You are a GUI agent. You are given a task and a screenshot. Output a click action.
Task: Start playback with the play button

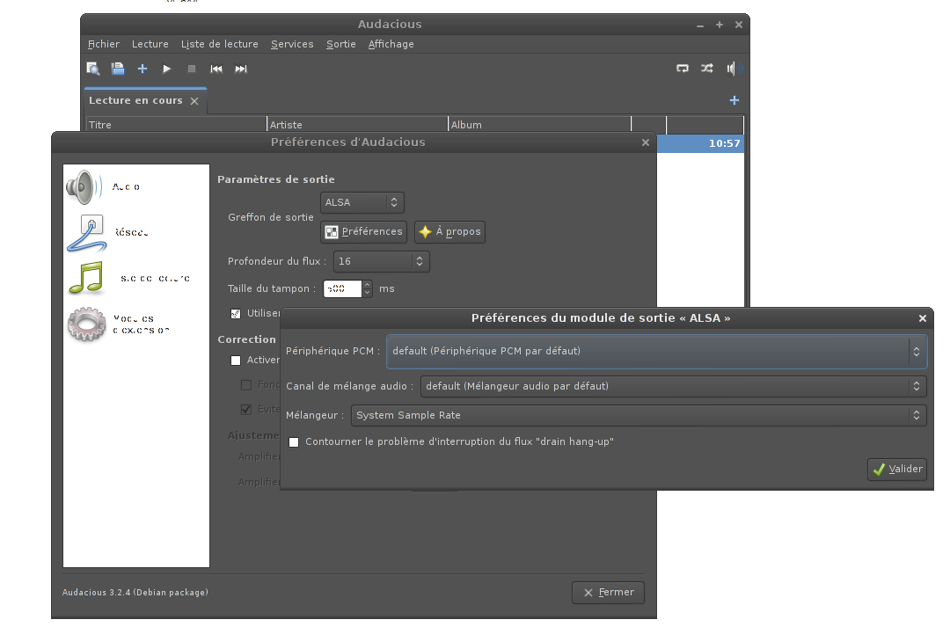tap(166, 69)
